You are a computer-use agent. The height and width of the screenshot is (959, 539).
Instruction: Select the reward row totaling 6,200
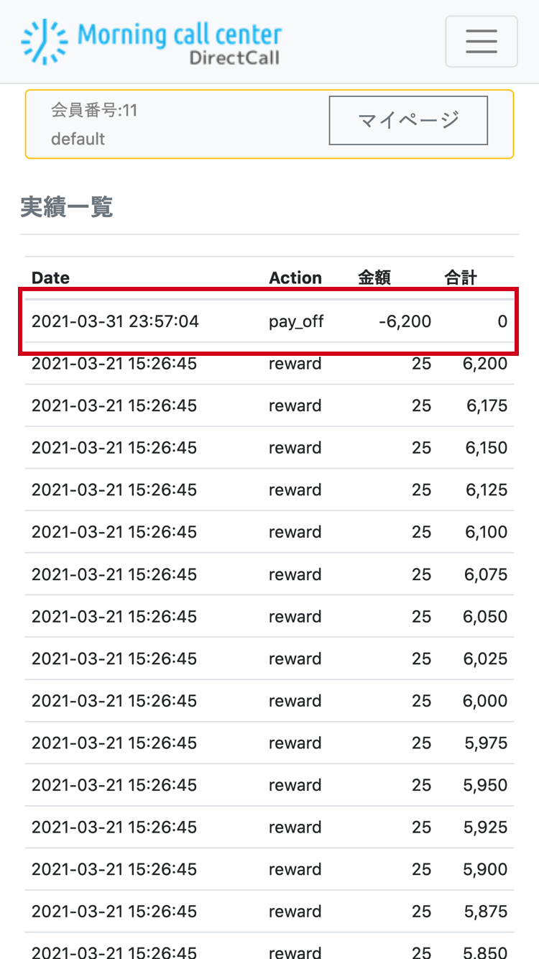click(269, 364)
